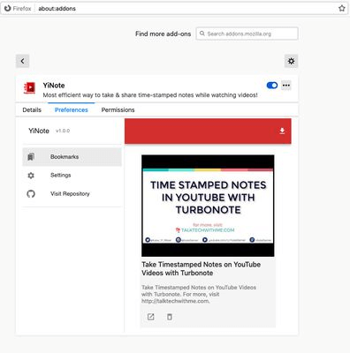Click the video description mentioning talktechwithme.com
Viewport: 350px width, 353px height.
click(199, 294)
